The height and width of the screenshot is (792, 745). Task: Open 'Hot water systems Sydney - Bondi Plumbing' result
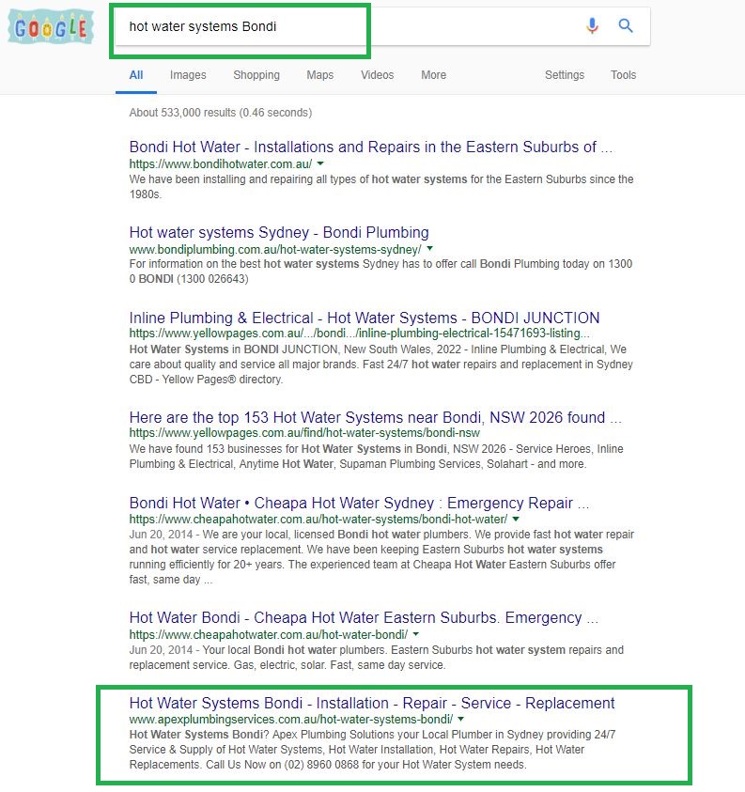(279, 232)
